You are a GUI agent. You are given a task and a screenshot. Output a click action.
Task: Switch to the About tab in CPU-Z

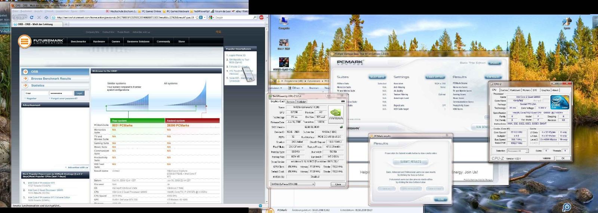(555, 90)
